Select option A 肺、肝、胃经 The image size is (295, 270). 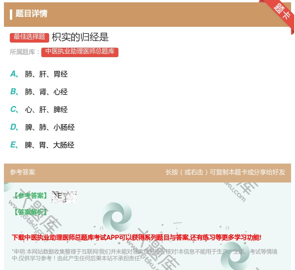click(x=46, y=74)
